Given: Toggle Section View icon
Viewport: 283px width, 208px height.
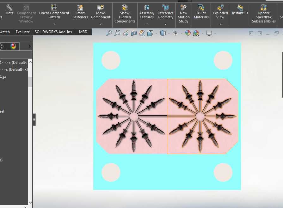Looking at the screenshot, I should click(x=134, y=33).
